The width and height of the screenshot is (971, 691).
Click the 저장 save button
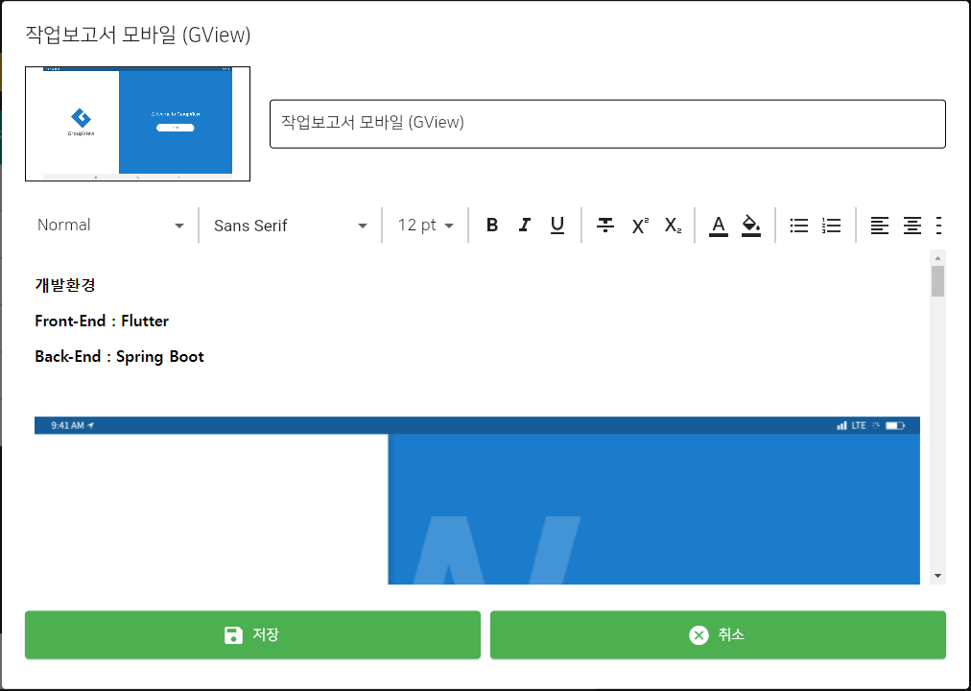pos(252,634)
